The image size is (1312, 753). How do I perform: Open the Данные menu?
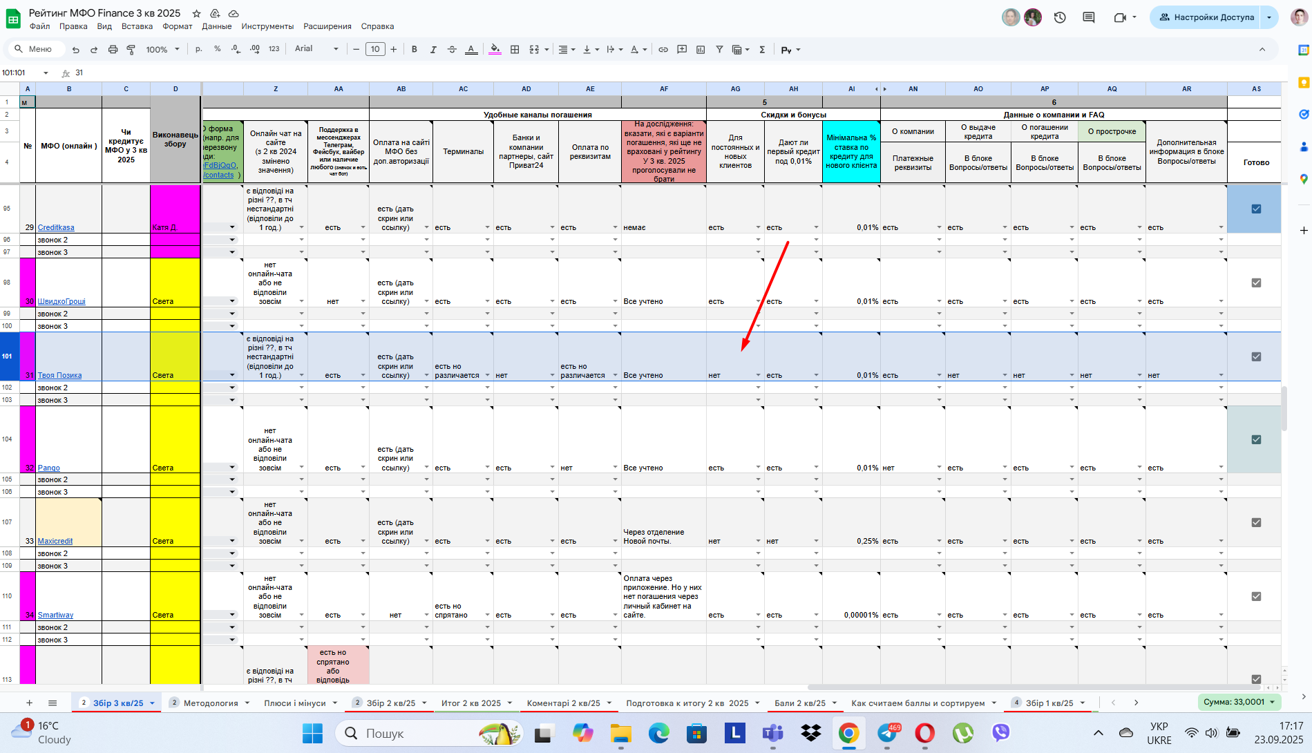(x=217, y=26)
